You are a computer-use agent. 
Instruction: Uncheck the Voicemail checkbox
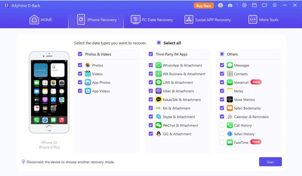222,82
